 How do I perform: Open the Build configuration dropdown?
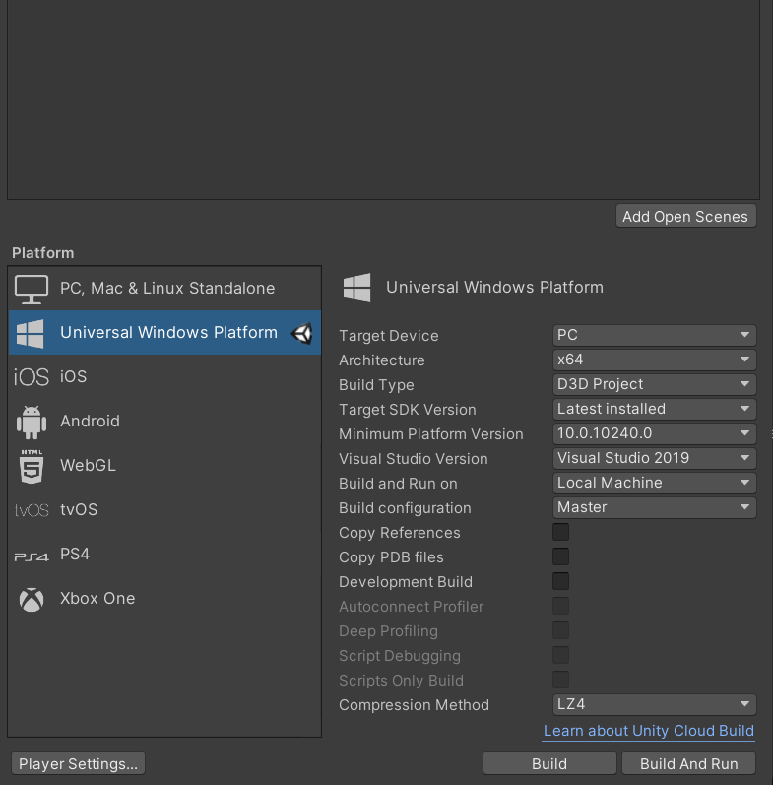tap(655, 507)
